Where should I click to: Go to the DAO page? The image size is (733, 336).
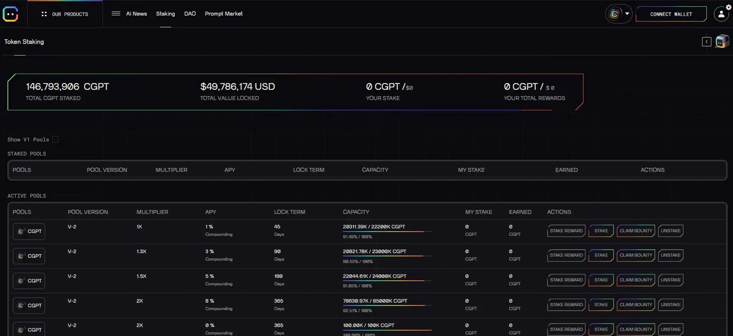[190, 14]
